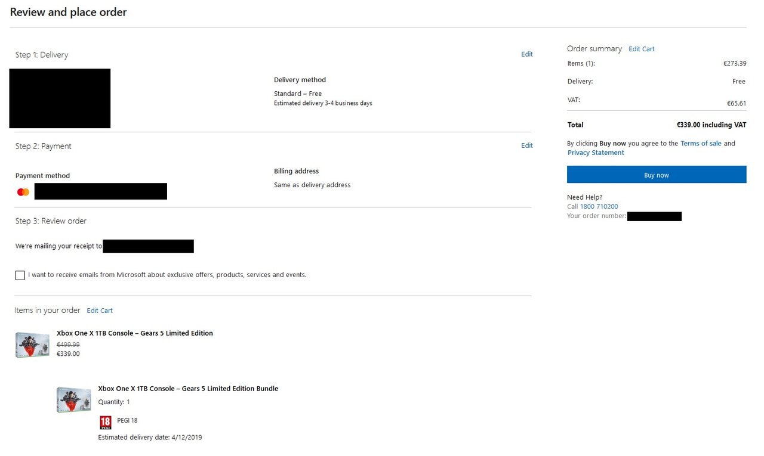
Task: Edit the Step 1 Delivery details
Action: click(x=527, y=54)
